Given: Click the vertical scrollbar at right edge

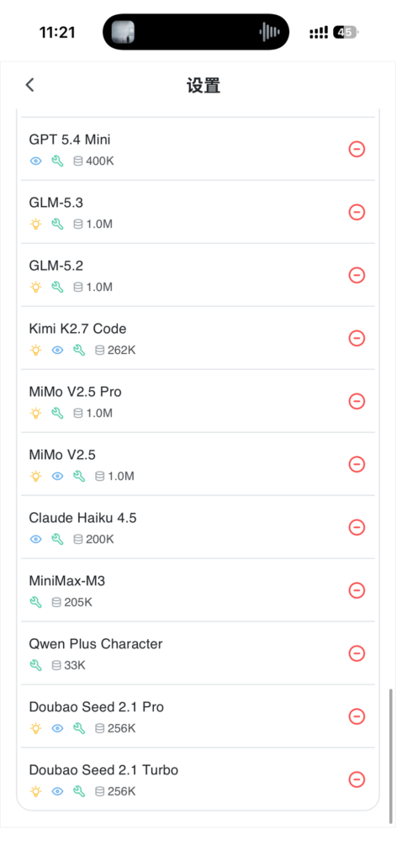Looking at the screenshot, I should click(390, 756).
